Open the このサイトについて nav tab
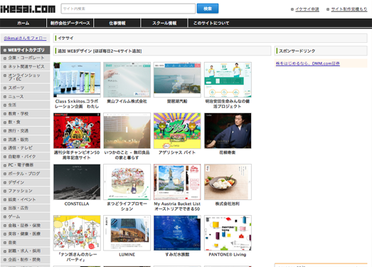 tap(211, 23)
